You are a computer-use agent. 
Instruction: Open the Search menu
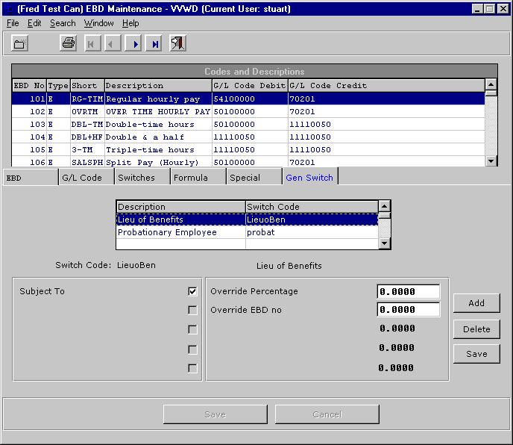(x=63, y=23)
